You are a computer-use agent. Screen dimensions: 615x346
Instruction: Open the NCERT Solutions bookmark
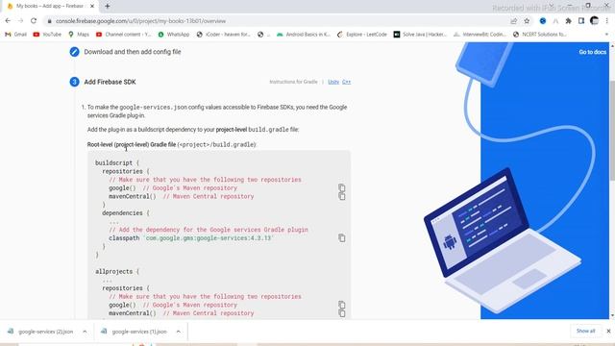540,35
